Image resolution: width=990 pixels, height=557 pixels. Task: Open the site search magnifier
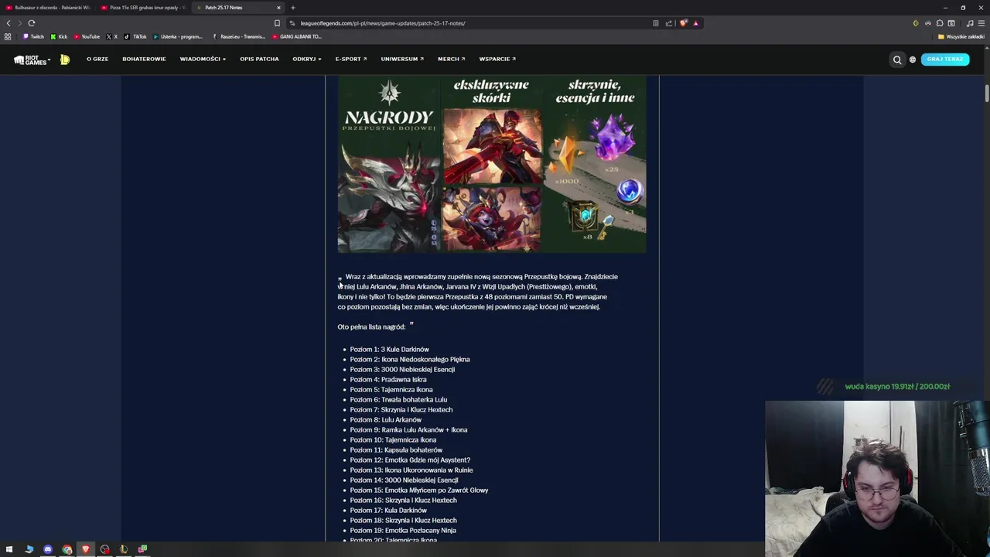897,60
